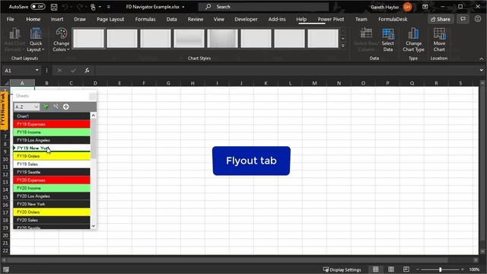Select red FY20 Expenses sheet
This screenshot has height=274, width=487.
click(52, 180)
